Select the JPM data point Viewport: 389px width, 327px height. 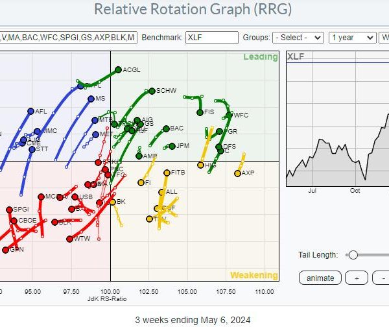coord(172,146)
